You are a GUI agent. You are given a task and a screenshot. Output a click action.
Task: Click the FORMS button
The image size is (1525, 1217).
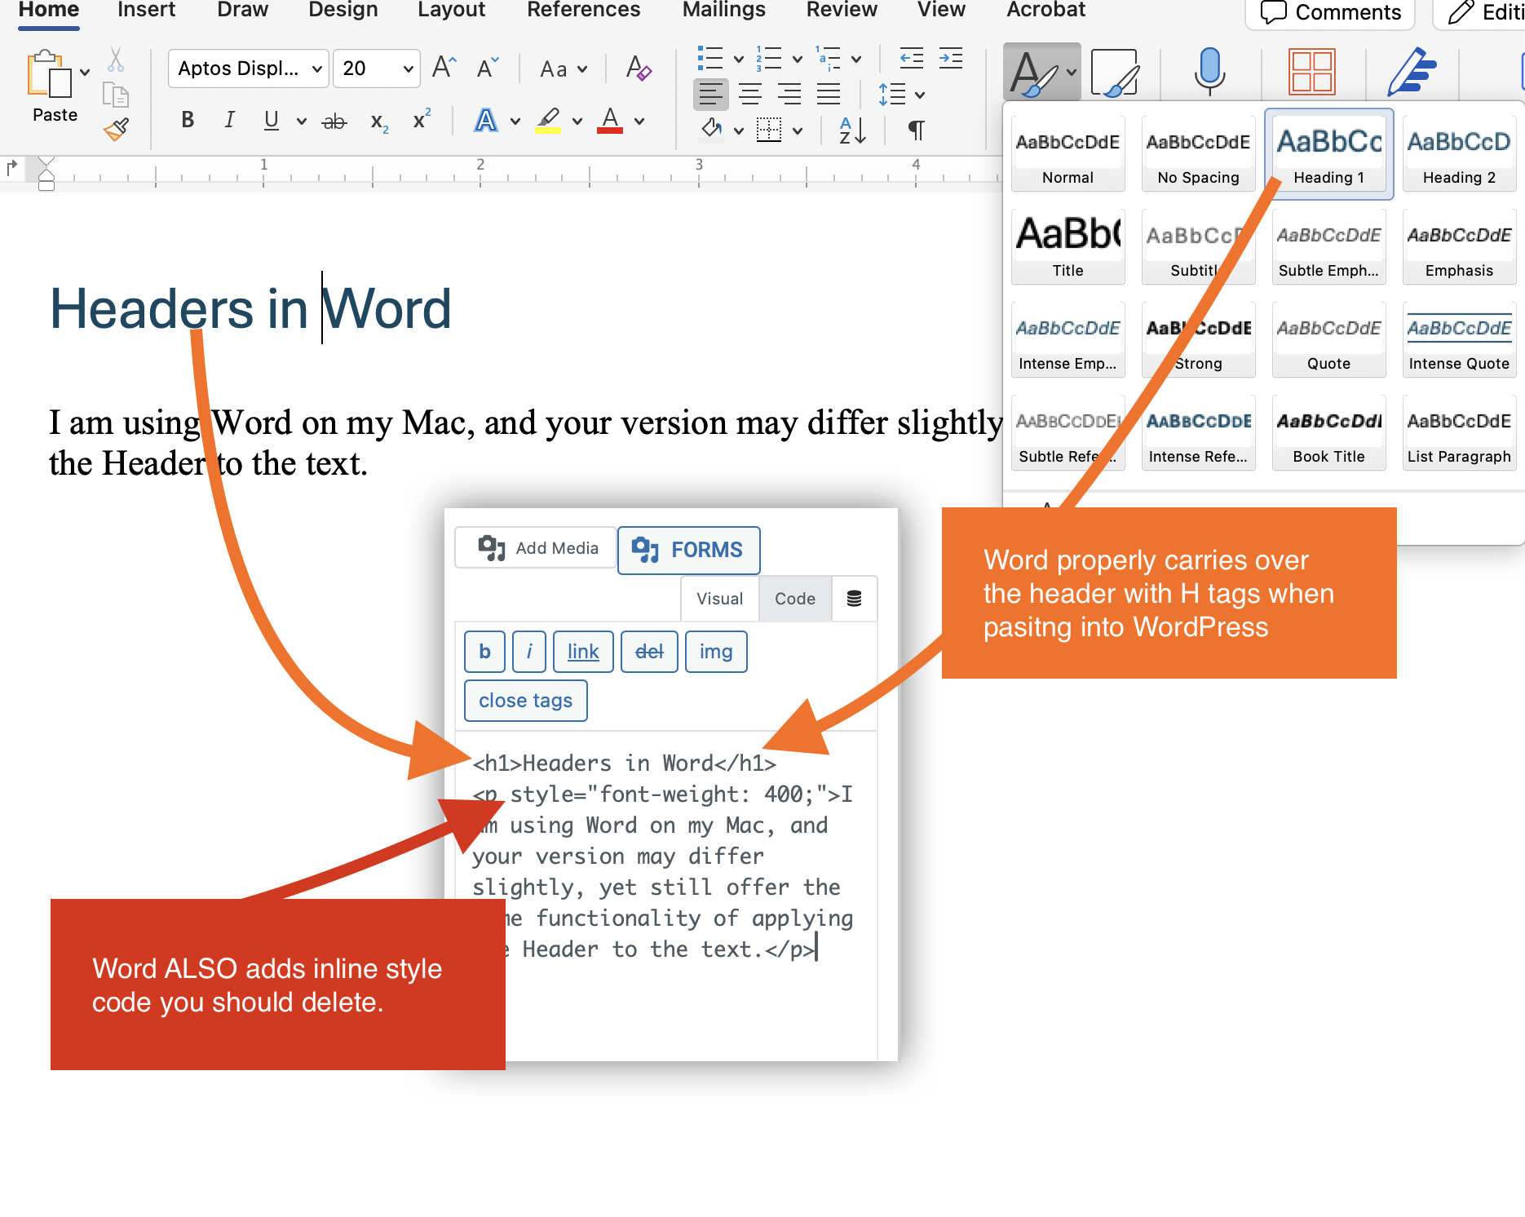688,550
